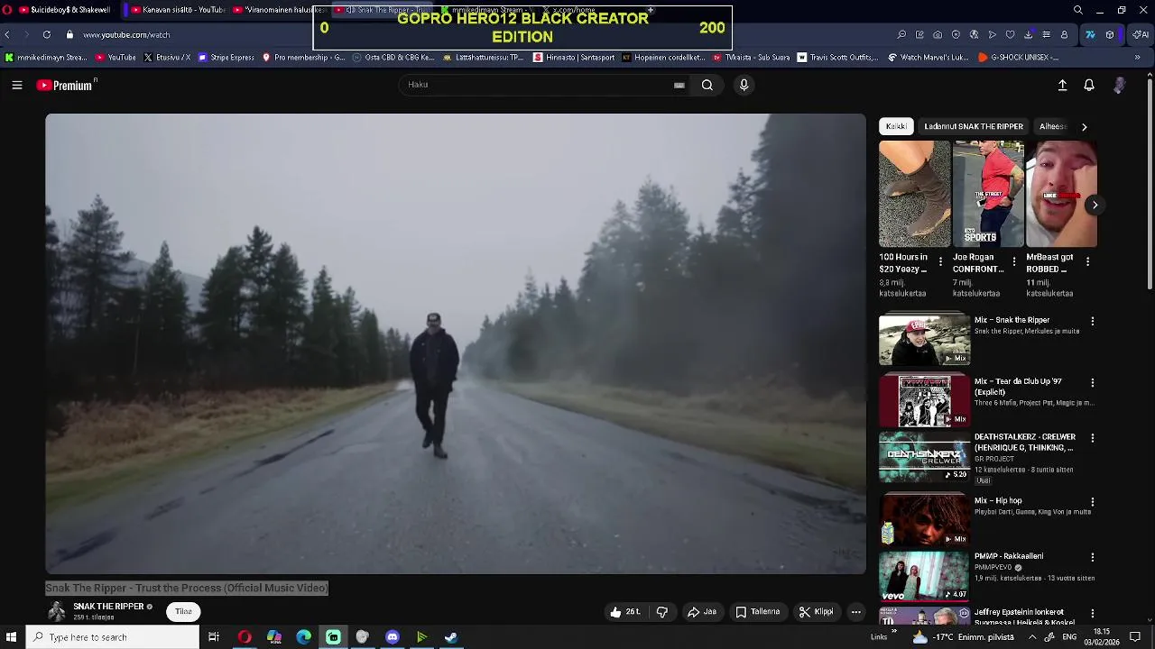The width and height of the screenshot is (1155, 649).
Task: Open options for Mix – Snak the Ripper
Action: [x=1092, y=321]
